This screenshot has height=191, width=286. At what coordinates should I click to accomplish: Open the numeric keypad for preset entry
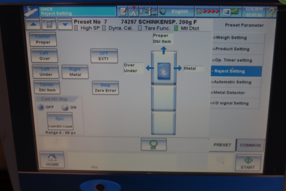click(49, 24)
